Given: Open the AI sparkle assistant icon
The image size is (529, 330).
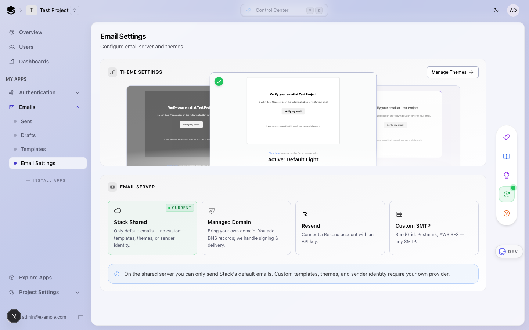Looking at the screenshot, I should tap(507, 137).
